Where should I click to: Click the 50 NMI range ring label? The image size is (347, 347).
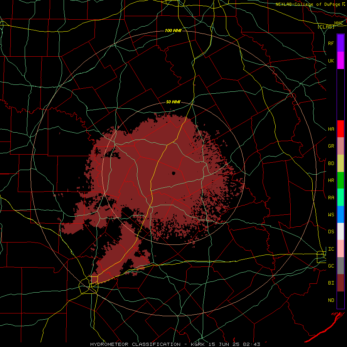[x=173, y=102]
